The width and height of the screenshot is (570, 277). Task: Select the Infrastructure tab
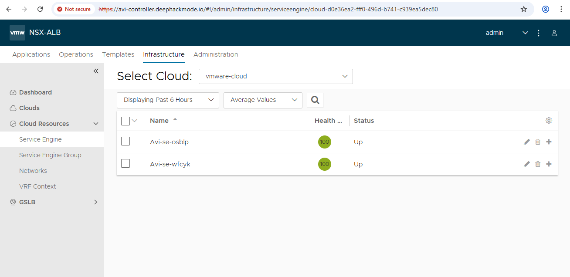click(164, 54)
